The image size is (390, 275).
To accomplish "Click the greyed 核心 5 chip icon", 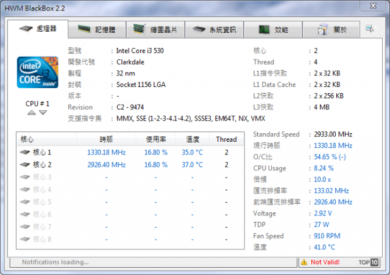I will pyautogui.click(x=25, y=202).
